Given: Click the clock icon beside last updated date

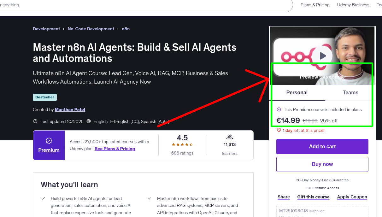Looking at the screenshot, I should point(35,121).
